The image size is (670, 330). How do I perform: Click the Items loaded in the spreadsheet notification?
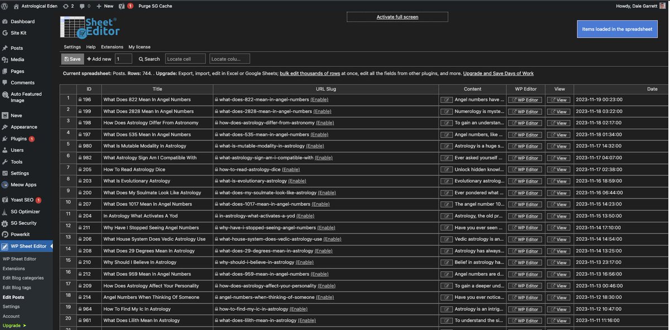click(618, 29)
